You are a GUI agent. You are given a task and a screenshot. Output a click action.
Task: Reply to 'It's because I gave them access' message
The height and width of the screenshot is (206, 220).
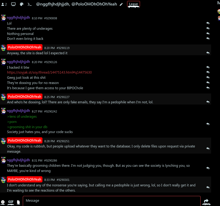click(208, 88)
